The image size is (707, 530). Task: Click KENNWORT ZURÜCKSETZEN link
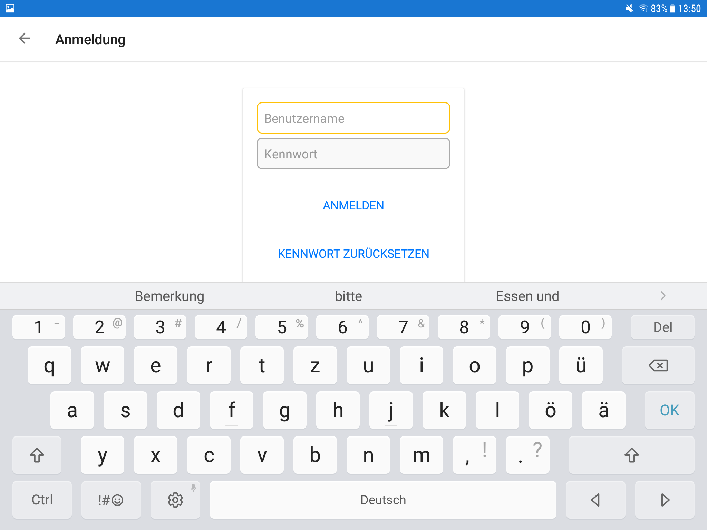coord(353,254)
